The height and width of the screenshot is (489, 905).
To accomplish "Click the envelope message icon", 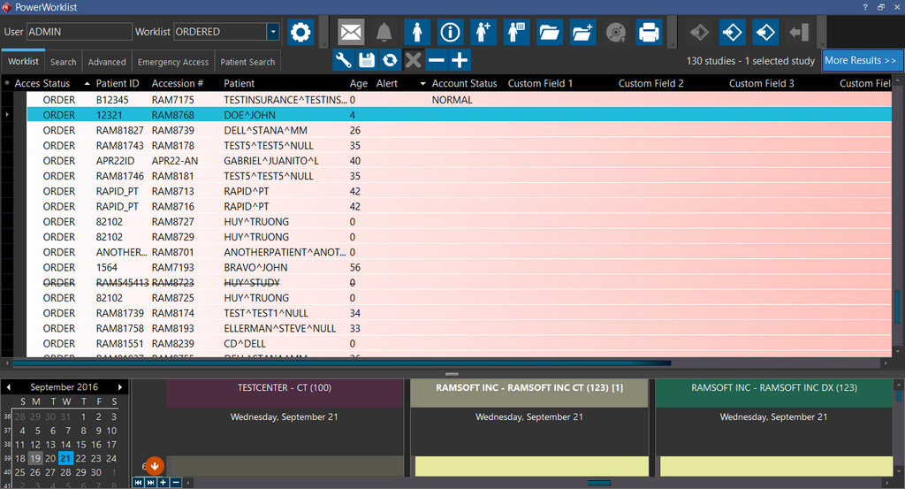I will [x=351, y=33].
